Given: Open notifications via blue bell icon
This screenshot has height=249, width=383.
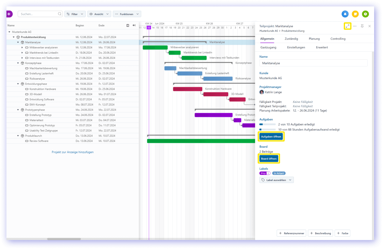Looking at the screenshot, I should (345, 14).
